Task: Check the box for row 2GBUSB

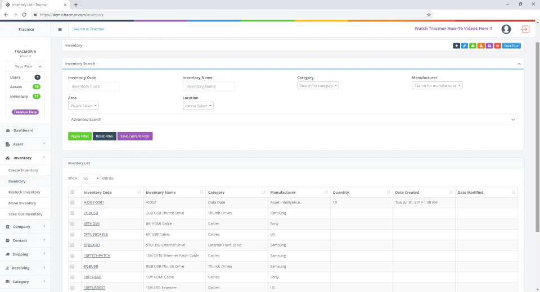Action: pos(73,213)
